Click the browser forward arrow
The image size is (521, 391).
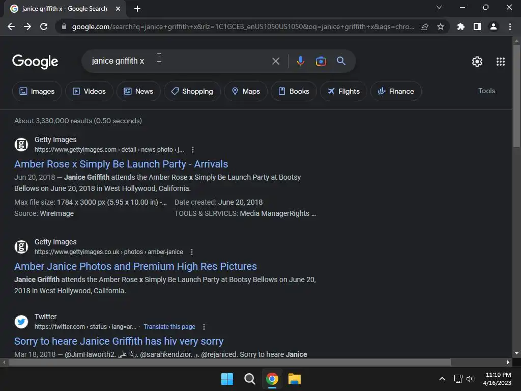(x=27, y=26)
